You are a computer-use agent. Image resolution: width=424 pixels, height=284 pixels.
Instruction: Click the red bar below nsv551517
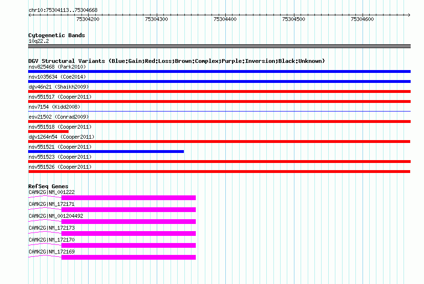[x=219, y=101]
